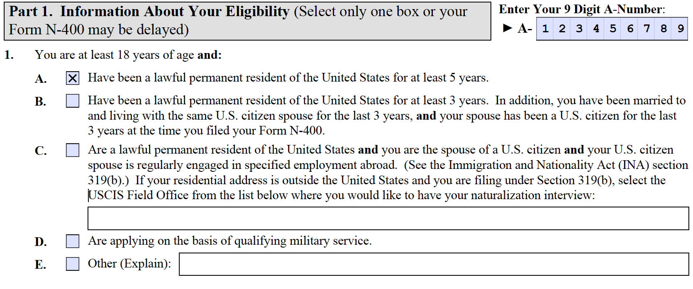
Task: Click A-Number digit box showing 8
Action: coord(664,29)
